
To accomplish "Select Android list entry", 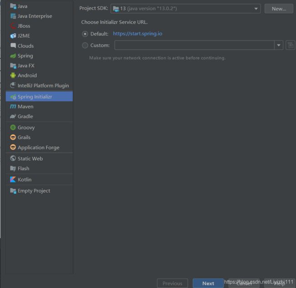I will click(x=39, y=76).
